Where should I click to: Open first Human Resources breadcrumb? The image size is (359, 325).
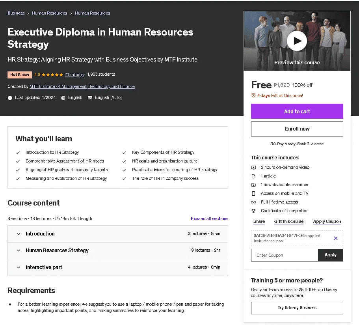point(49,13)
